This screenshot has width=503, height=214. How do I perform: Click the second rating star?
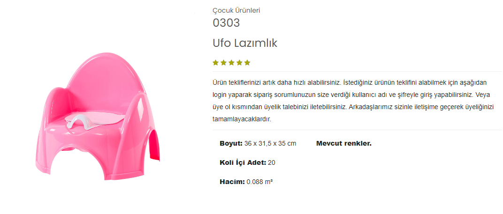(x=224, y=63)
